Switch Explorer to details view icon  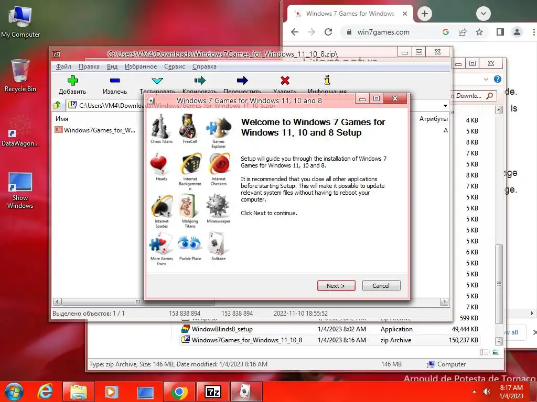pyautogui.click(x=484, y=352)
